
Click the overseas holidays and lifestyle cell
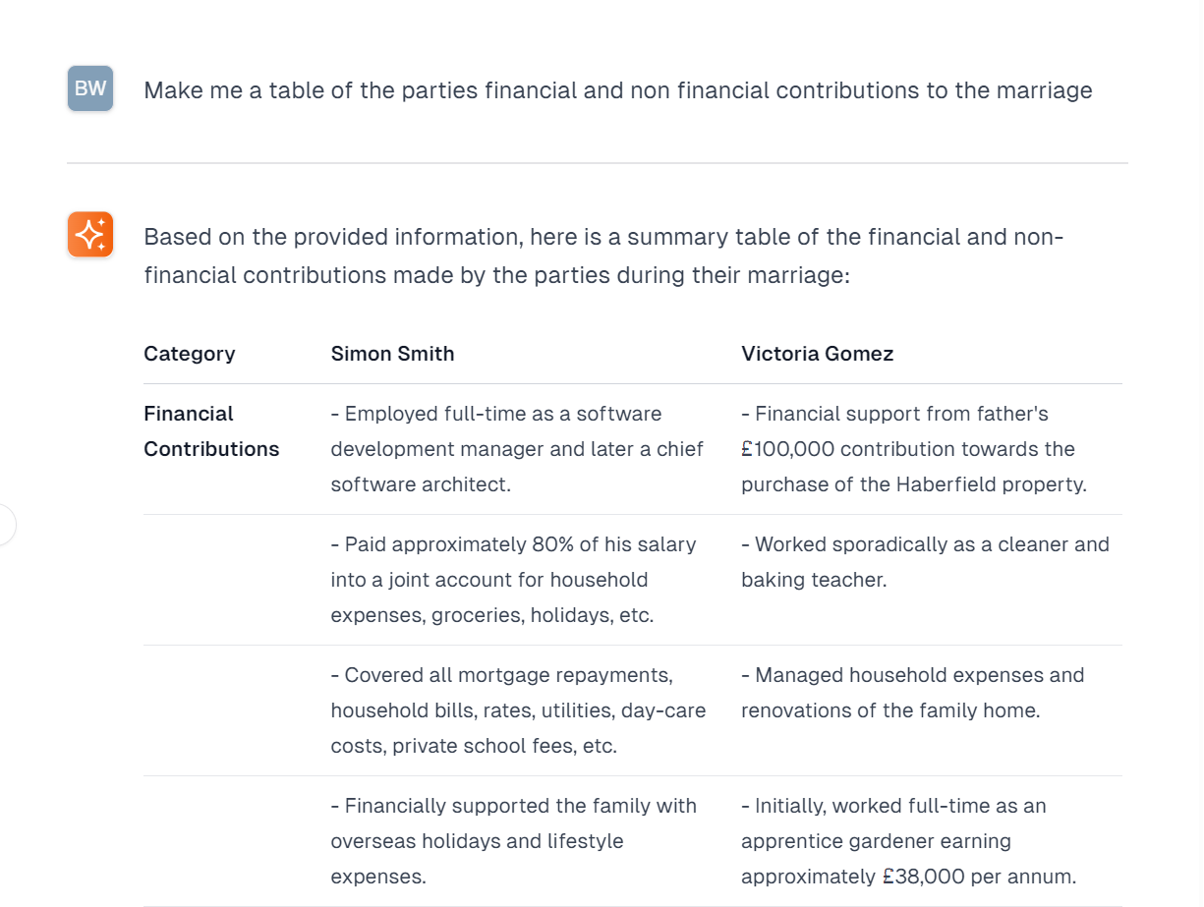click(x=513, y=841)
